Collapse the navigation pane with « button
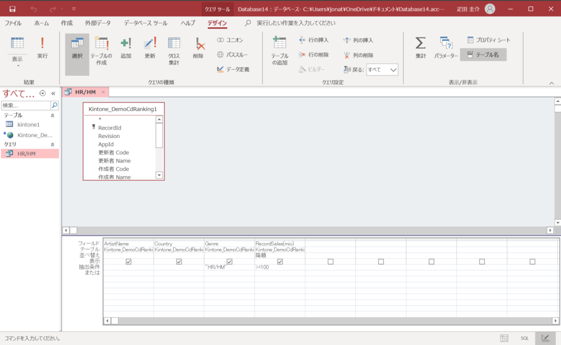This screenshot has height=345, width=561. [x=53, y=93]
